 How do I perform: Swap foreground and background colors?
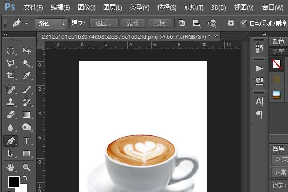(x=25, y=178)
